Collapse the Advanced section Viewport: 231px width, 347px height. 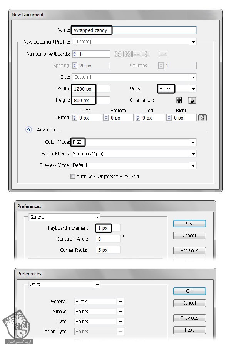click(x=28, y=130)
